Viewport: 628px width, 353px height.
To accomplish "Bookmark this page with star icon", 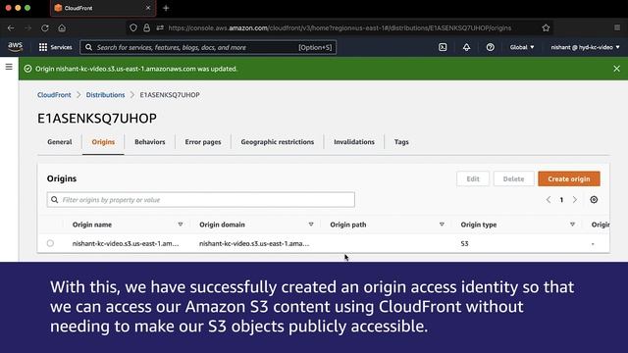I will [546, 27].
